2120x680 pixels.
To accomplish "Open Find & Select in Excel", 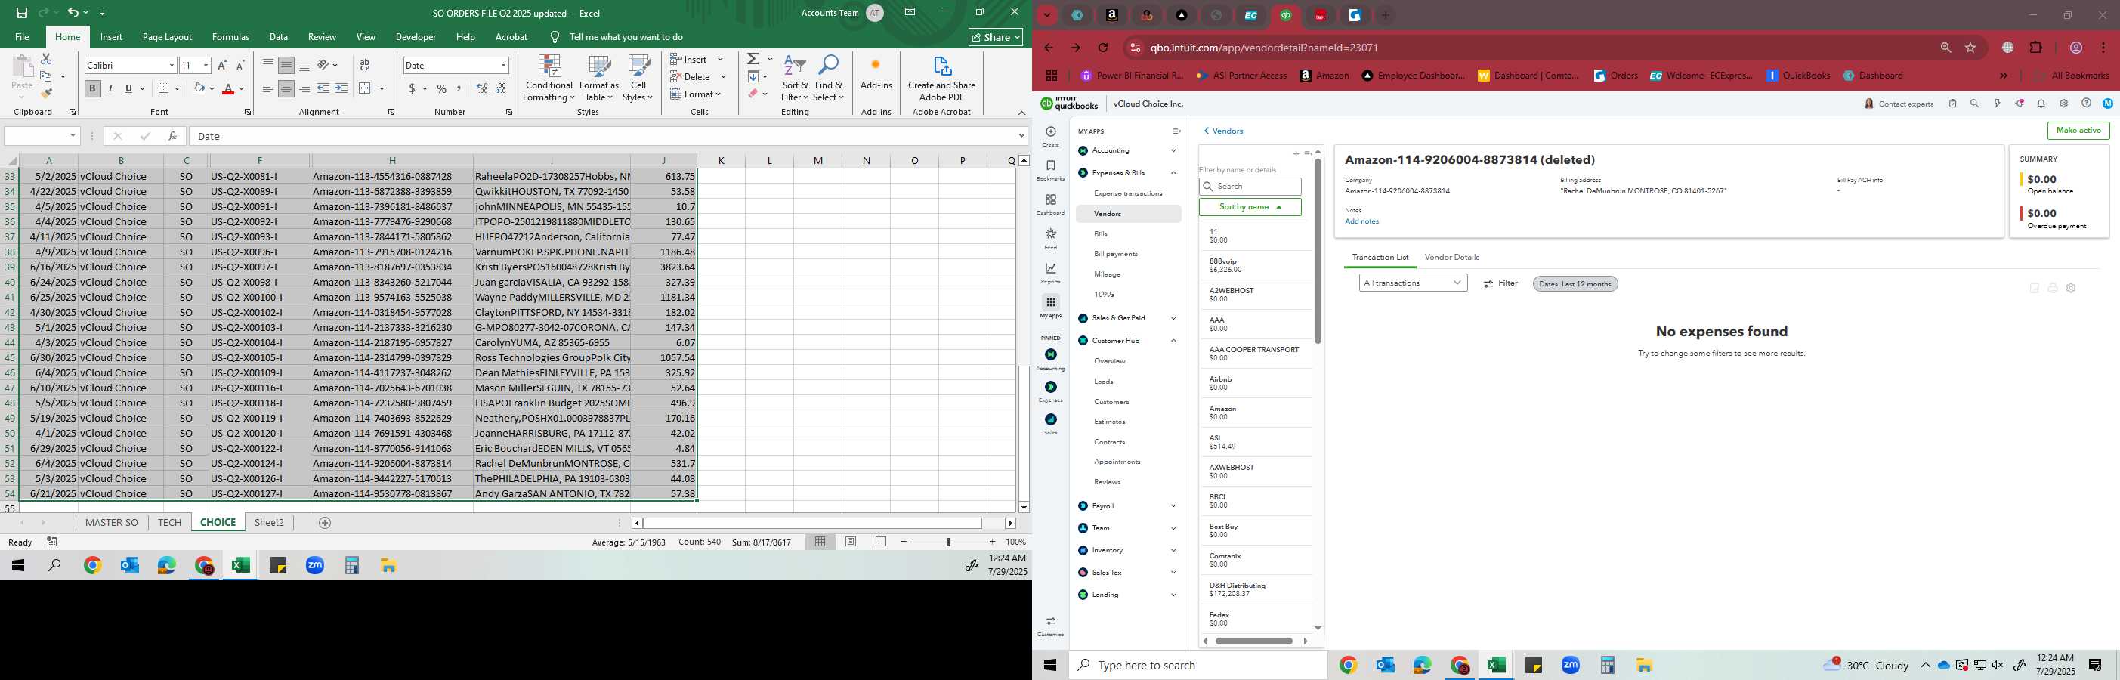I will pyautogui.click(x=828, y=79).
